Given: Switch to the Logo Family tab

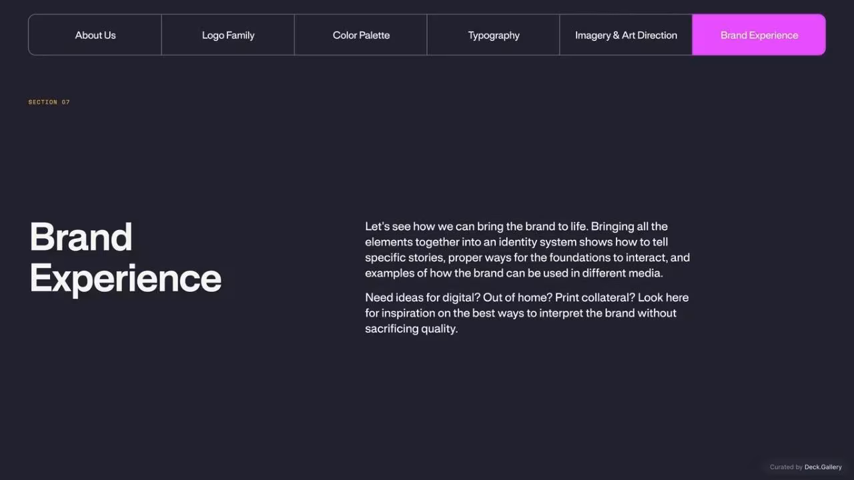Looking at the screenshot, I should pyautogui.click(x=228, y=35).
